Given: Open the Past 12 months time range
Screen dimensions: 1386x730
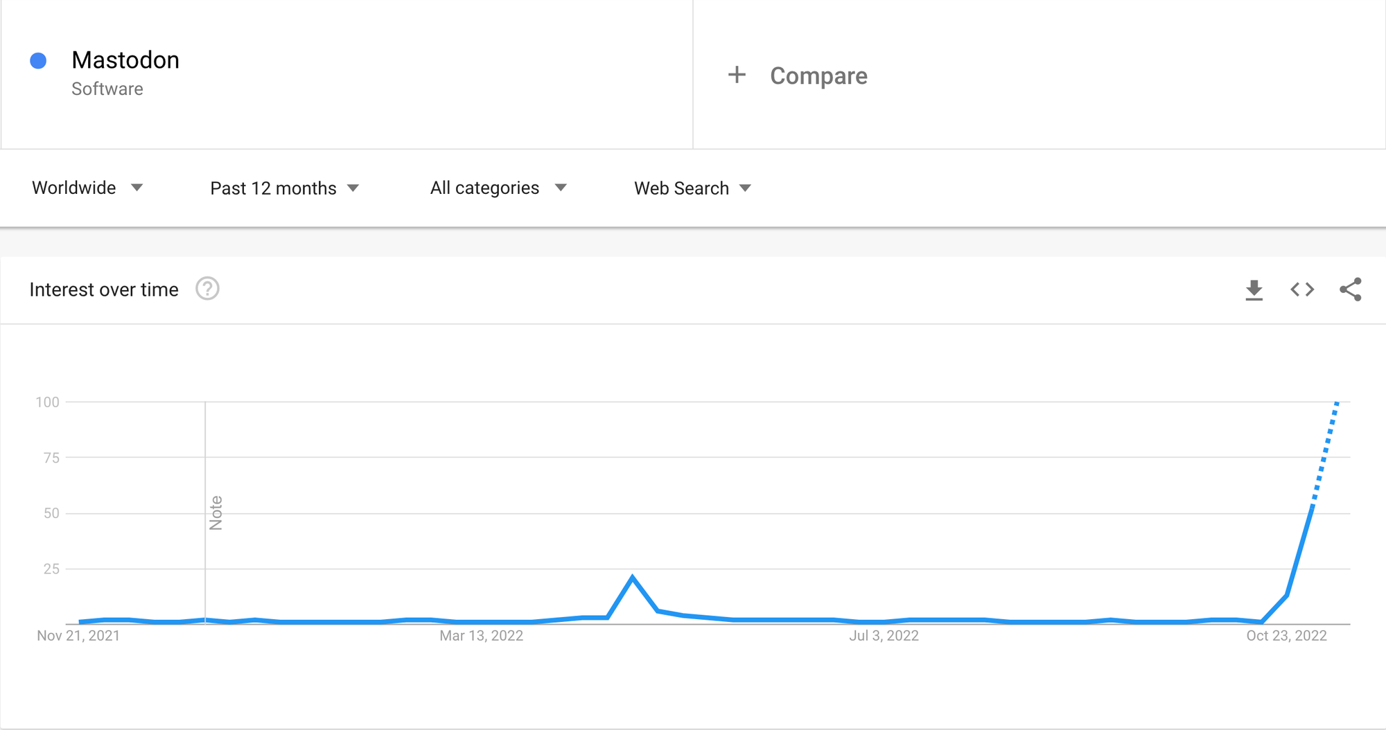Looking at the screenshot, I should coord(284,188).
